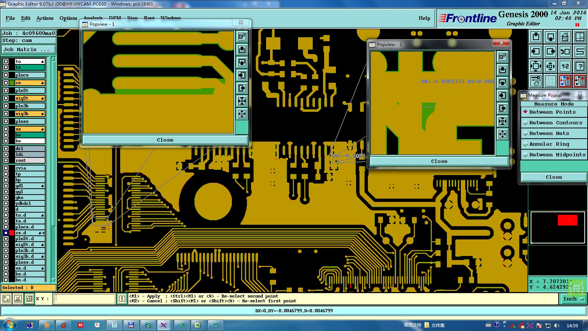Click the volume icon in system tray
The image size is (588, 331).
point(557,325)
